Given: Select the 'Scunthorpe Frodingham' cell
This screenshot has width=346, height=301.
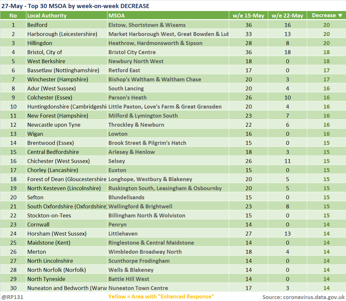Looking at the screenshot, I should [x=168, y=261].
